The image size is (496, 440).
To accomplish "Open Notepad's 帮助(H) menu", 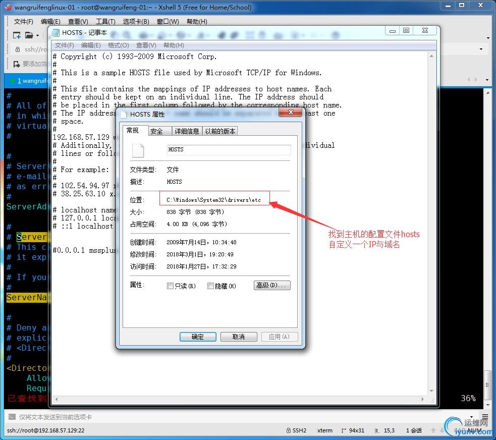I will tap(174, 45).
